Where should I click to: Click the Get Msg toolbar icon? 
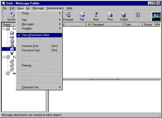(12, 15)
